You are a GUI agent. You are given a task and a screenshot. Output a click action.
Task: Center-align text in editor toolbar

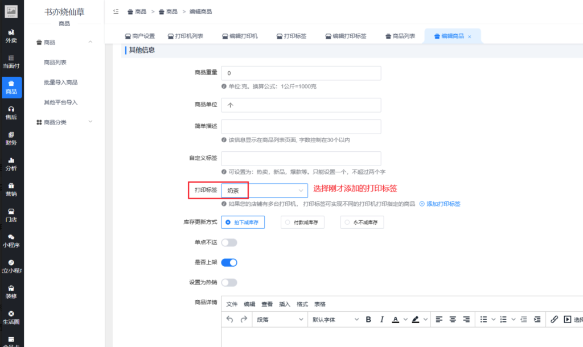coord(453,320)
